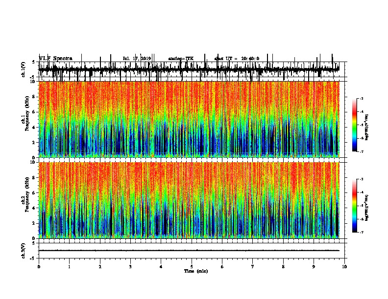388x299 pixels.
Task: Select the 'Jul 17, 2019' date label
Action: point(137,59)
